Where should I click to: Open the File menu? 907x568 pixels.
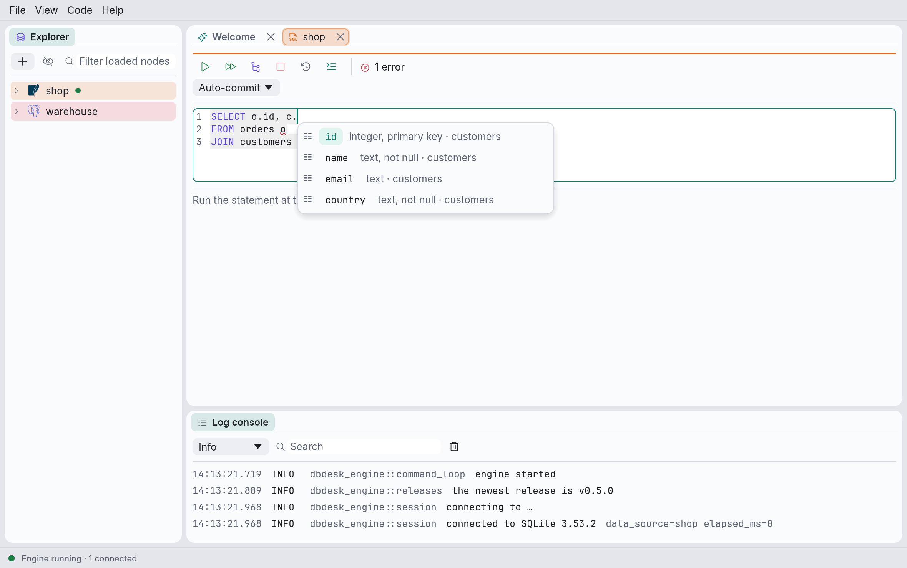click(x=17, y=10)
